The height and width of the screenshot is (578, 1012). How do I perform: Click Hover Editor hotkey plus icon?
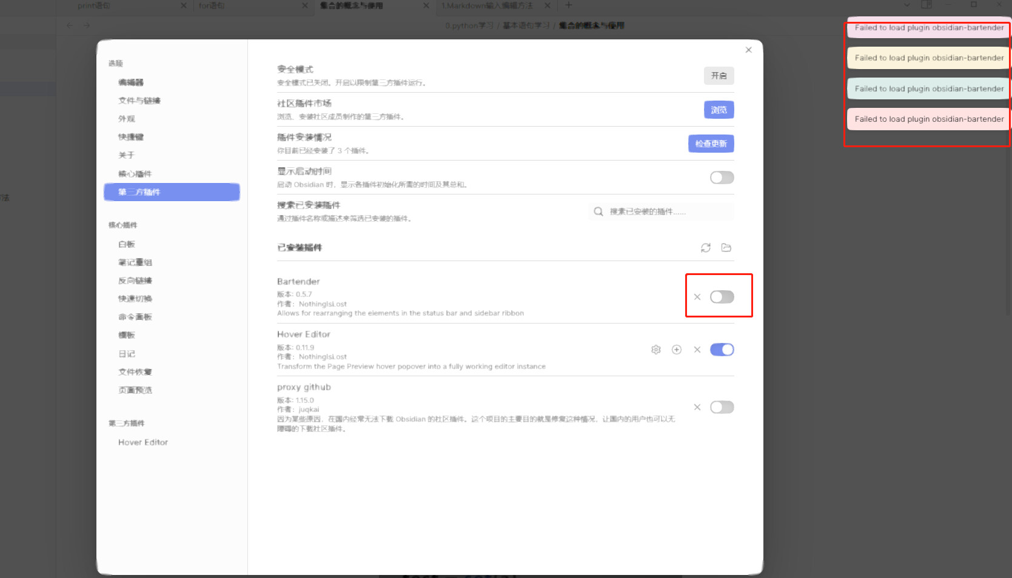click(677, 350)
